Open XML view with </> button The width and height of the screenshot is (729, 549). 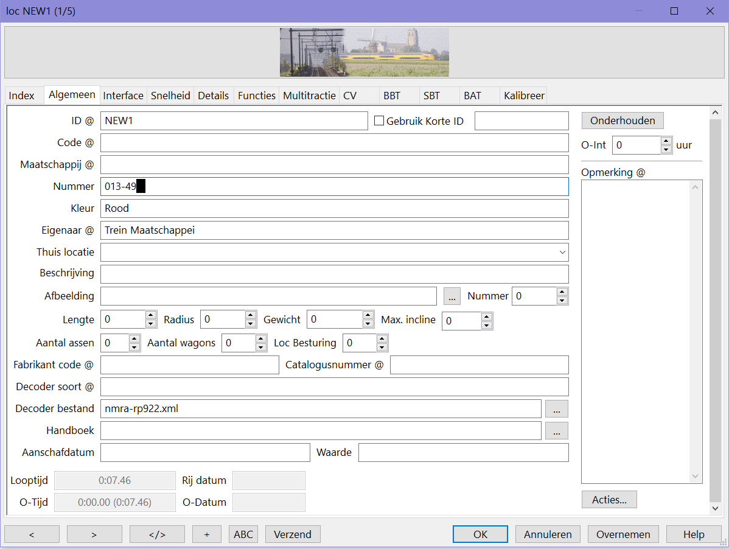coord(157,534)
